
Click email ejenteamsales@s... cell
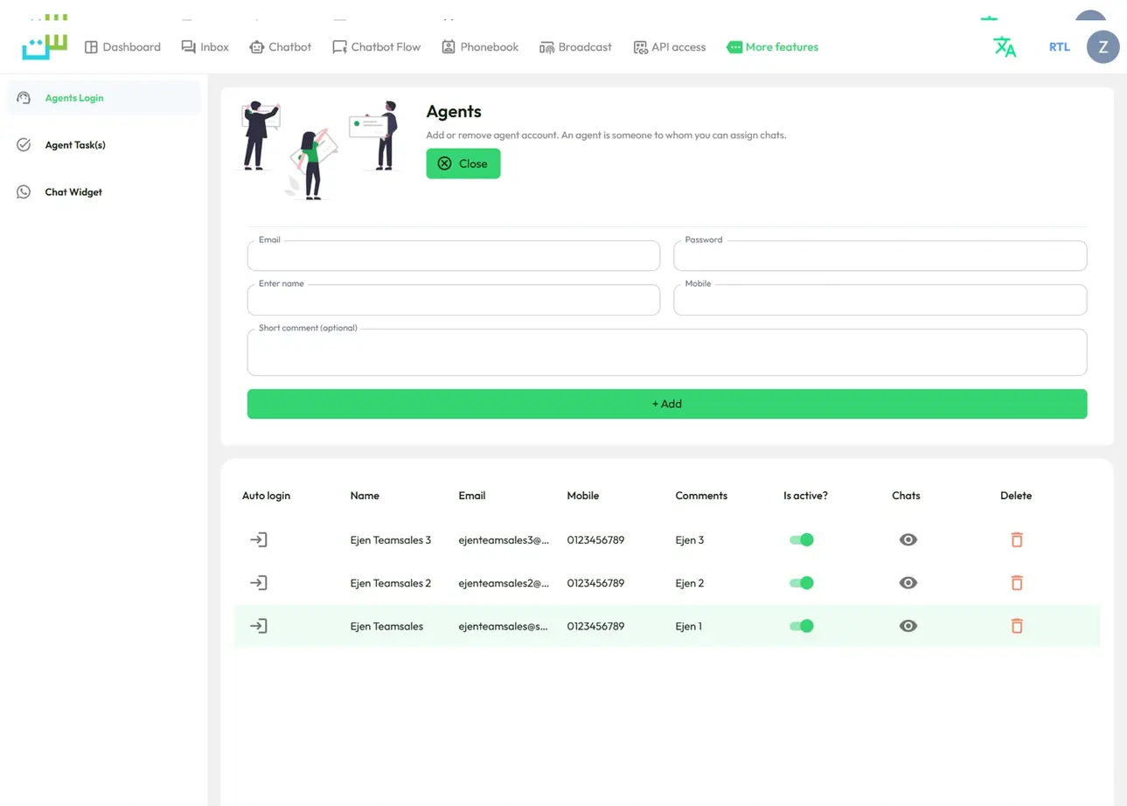(504, 627)
